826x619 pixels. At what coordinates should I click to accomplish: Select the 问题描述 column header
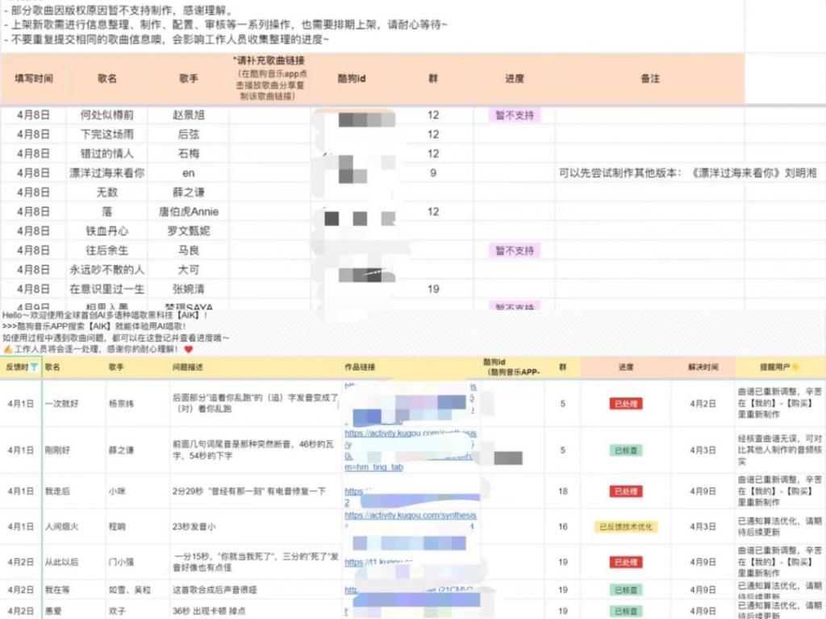coord(187,367)
